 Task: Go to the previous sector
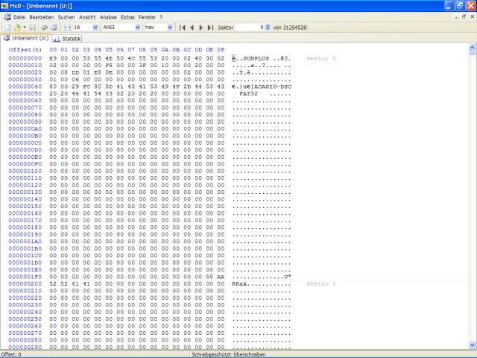[x=192, y=28]
